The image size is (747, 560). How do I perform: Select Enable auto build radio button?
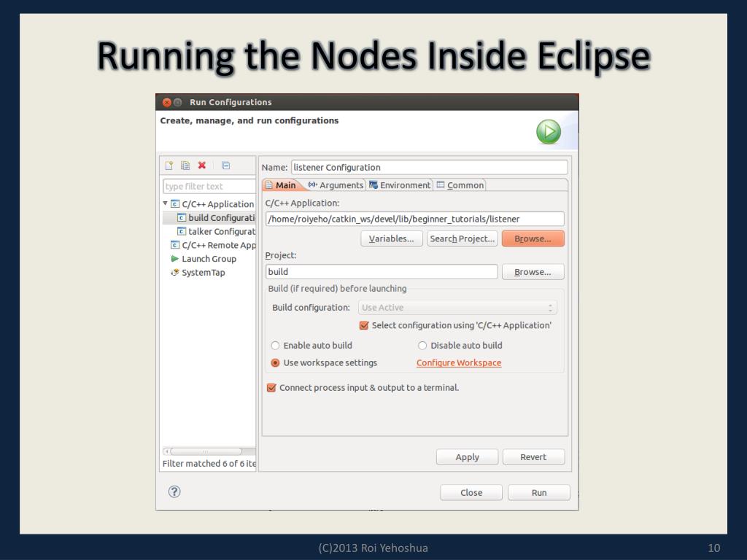275,345
